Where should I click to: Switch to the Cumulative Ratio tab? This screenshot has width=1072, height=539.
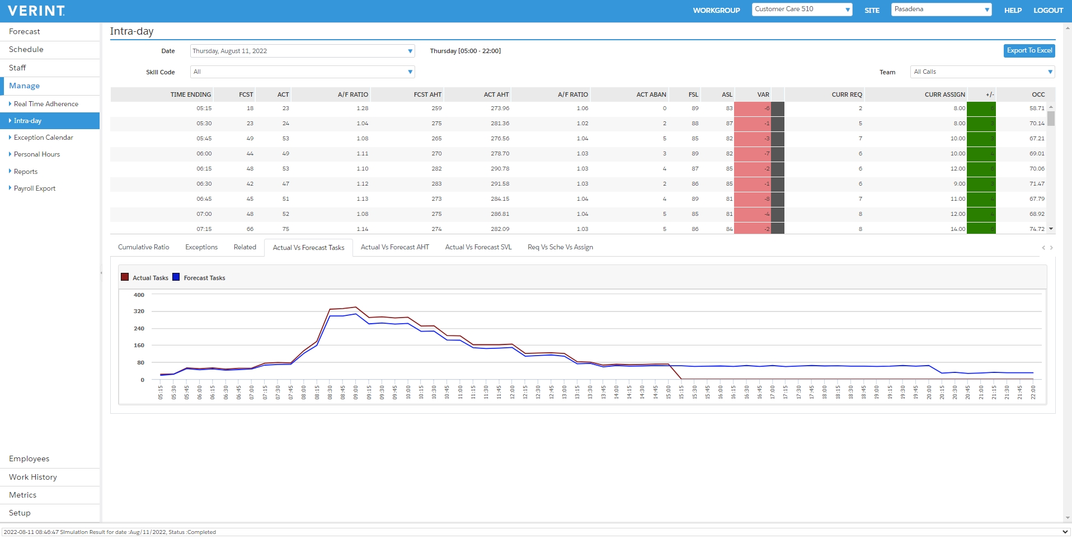pyautogui.click(x=143, y=247)
